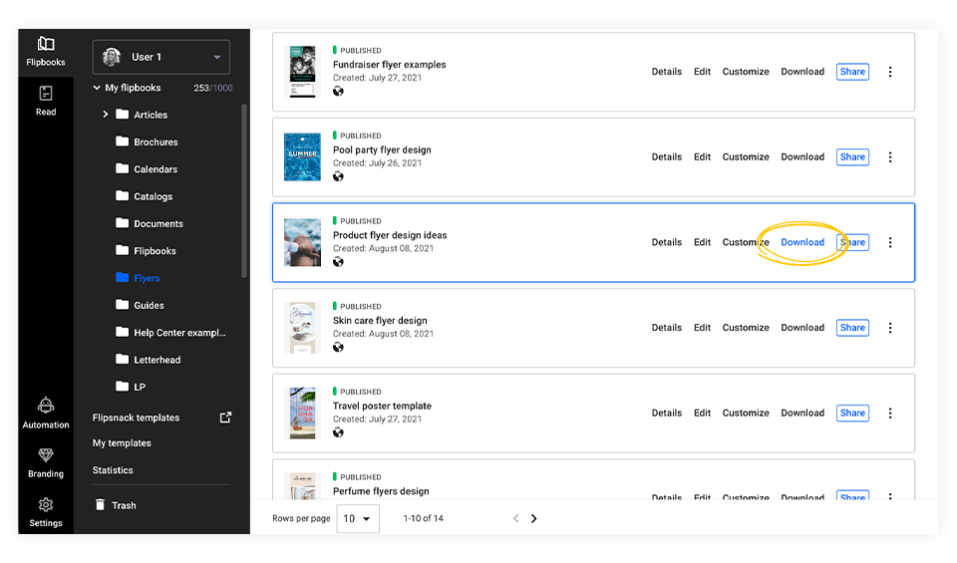The image size is (957, 563).
Task: Open Rows per page dropdown
Action: pyautogui.click(x=357, y=518)
